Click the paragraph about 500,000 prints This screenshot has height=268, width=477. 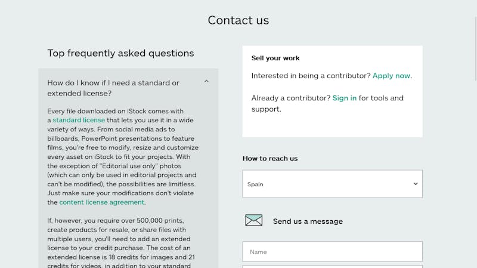[x=121, y=243]
